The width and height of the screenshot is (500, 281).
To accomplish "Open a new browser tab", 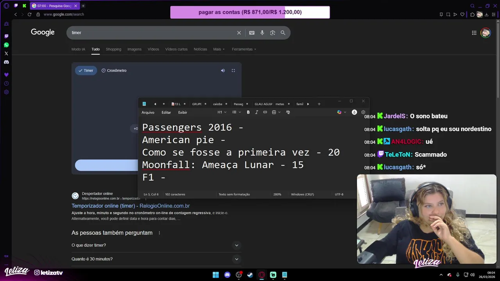I will click(83, 6).
